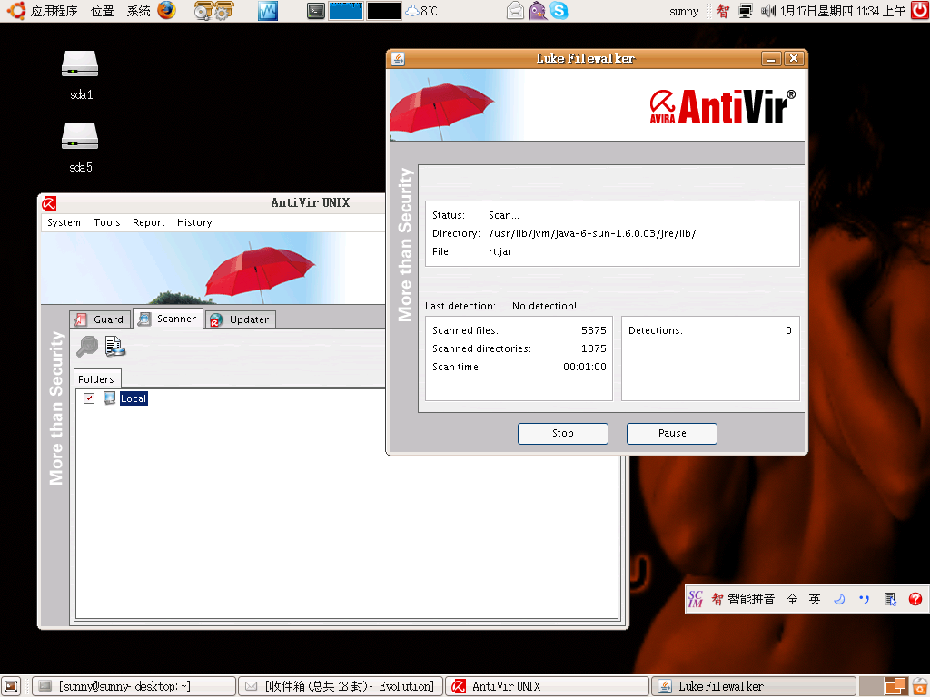Screen dimensions: 930x697
Task: Click the network monitor tray icon
Action: (746, 11)
